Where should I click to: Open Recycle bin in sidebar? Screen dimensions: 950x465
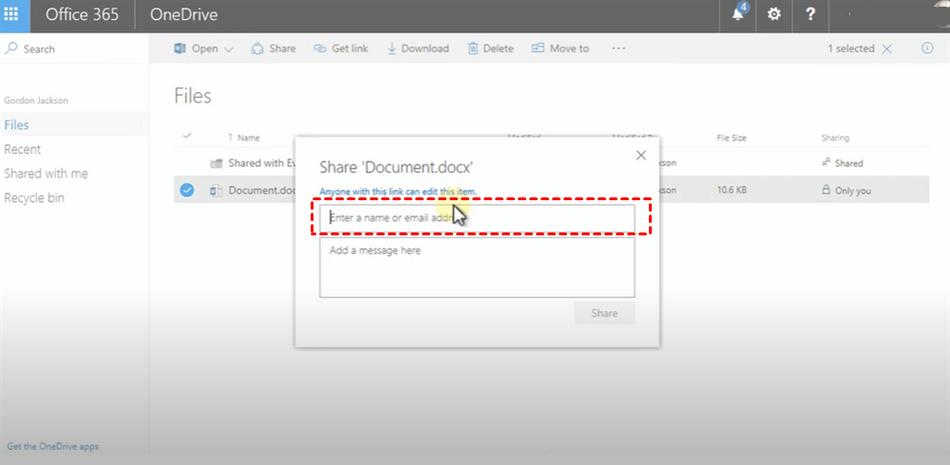click(34, 197)
